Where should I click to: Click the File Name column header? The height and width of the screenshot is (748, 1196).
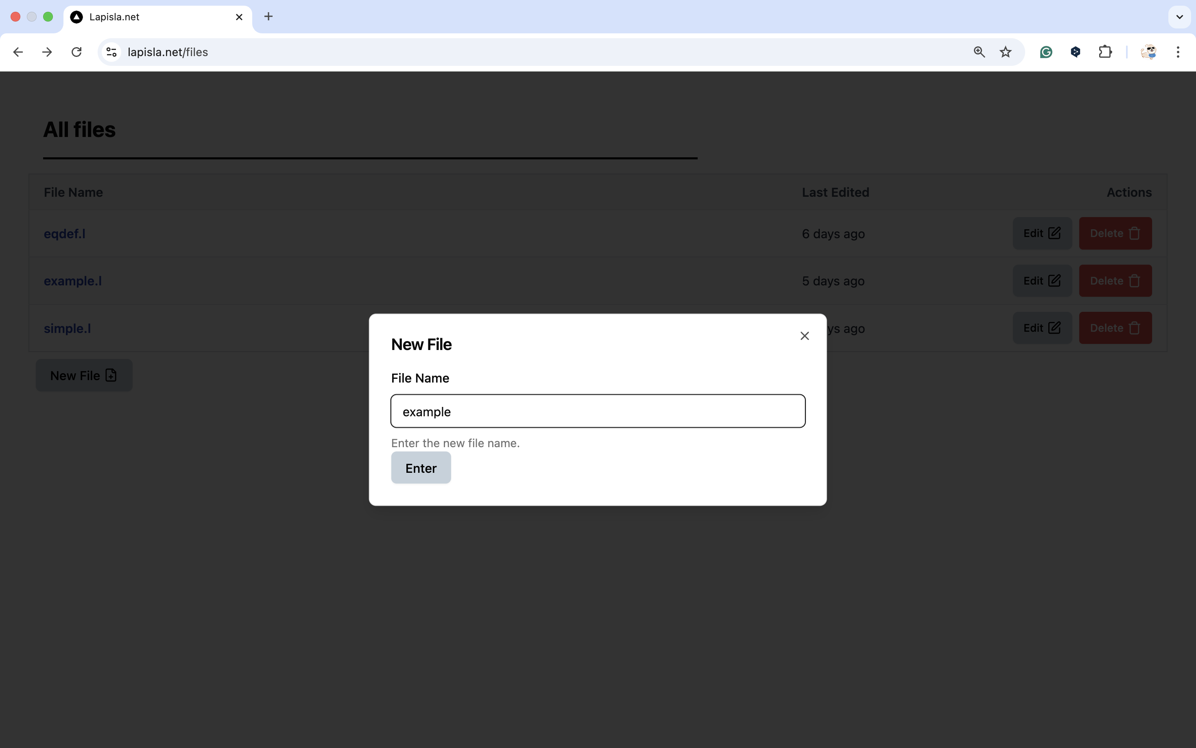pyautogui.click(x=73, y=192)
